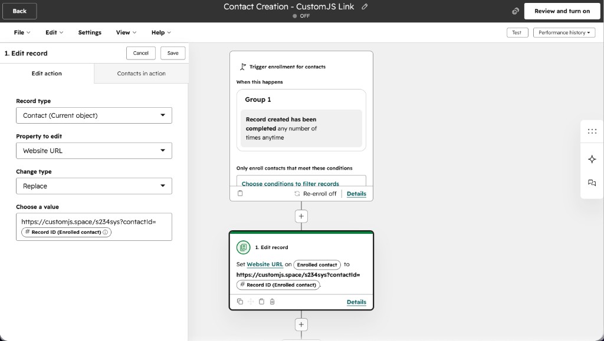This screenshot has width=604, height=341.
Task: Switch to Contacts in action tab
Action: (x=142, y=74)
